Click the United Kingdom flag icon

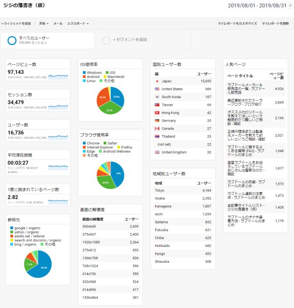[157, 152]
